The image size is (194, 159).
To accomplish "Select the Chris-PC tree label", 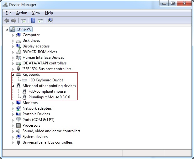I will 24,29.
